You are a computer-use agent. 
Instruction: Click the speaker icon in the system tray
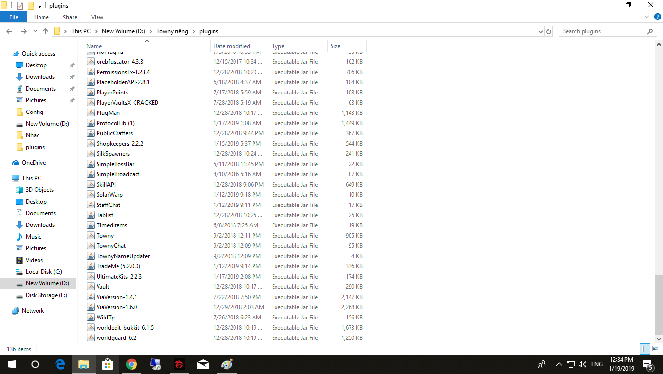582,364
